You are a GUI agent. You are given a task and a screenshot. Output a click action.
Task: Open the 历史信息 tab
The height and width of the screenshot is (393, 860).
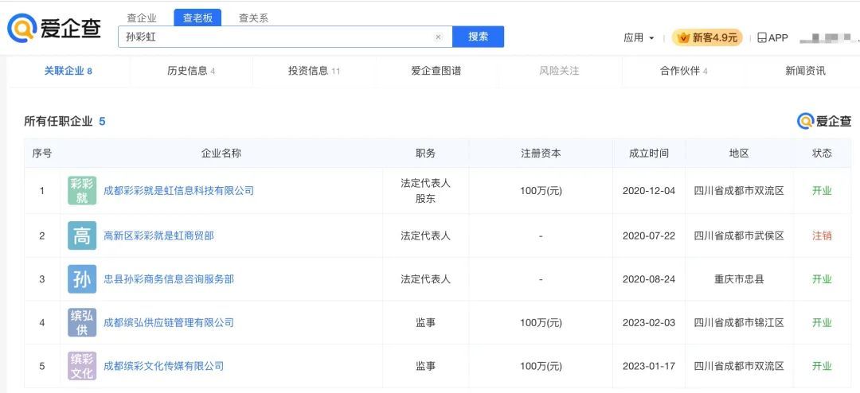[x=191, y=71]
